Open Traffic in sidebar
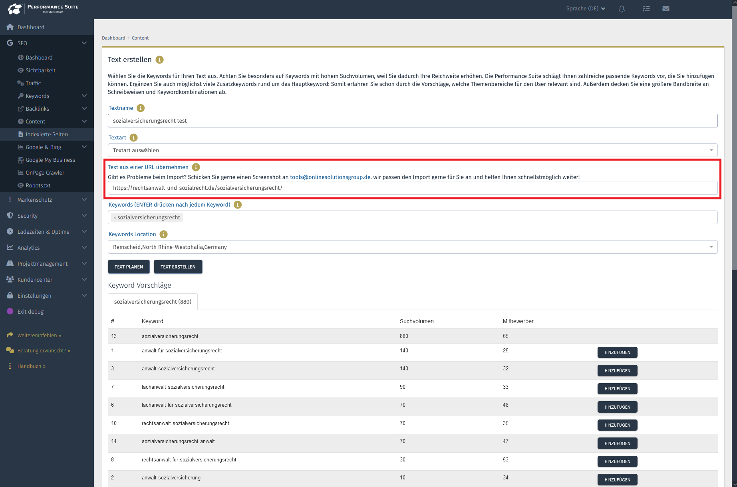 (x=33, y=83)
